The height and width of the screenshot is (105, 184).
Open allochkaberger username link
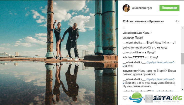pyautogui.click(x=142, y=8)
